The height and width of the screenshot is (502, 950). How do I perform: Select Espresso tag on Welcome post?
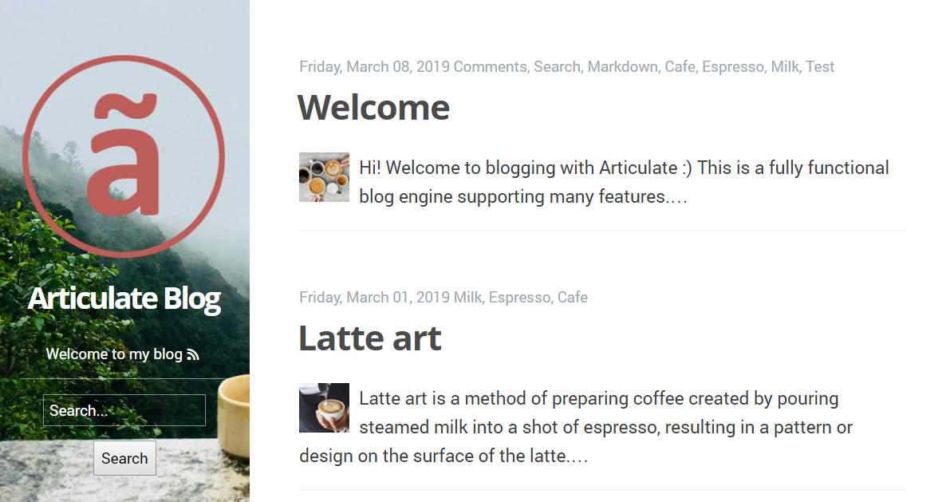click(733, 67)
